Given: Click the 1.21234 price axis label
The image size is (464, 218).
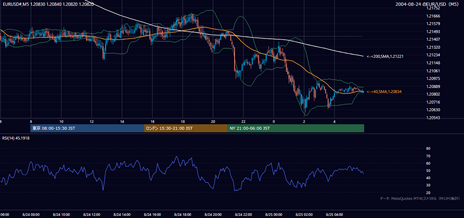Looking at the screenshot, I should tap(433, 55).
